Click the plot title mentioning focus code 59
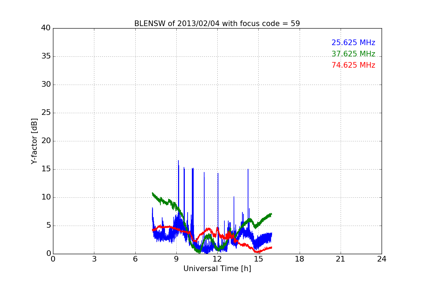The width and height of the screenshot is (424, 282). (x=217, y=24)
